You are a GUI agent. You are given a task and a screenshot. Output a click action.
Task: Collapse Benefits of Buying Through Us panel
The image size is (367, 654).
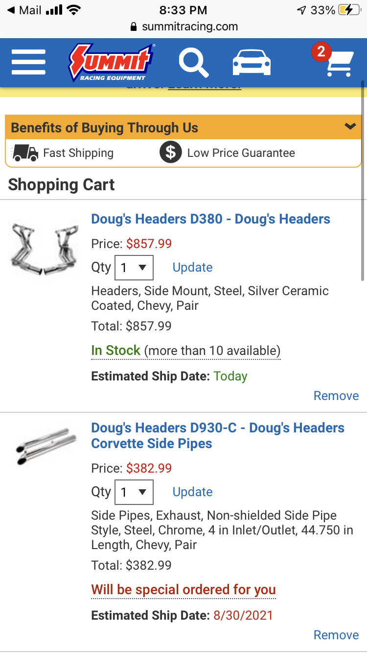coord(350,127)
